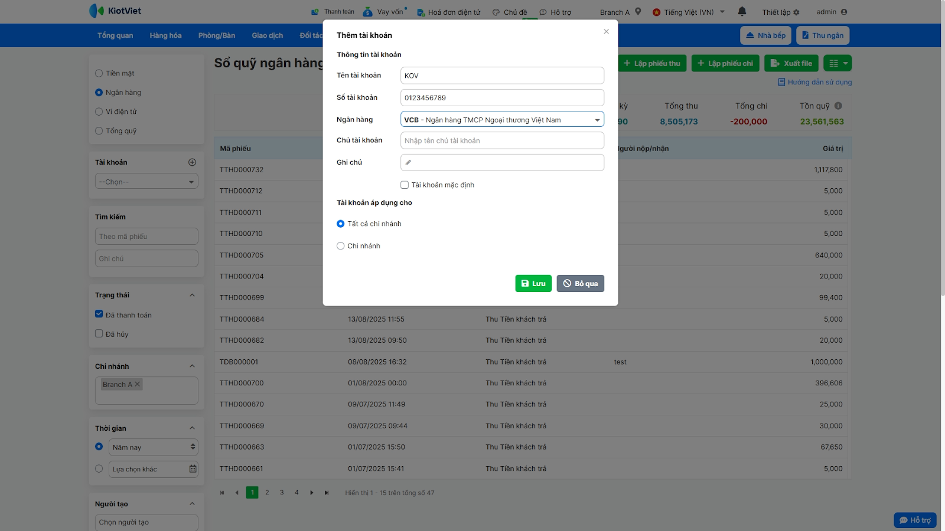Choose the Chi nhánh radio in the dialog
The width and height of the screenshot is (945, 531).
pos(341,246)
